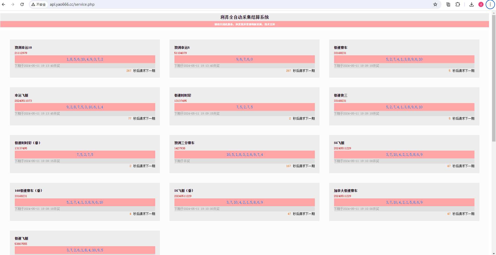Open the browser extensions puzzle icon
Screen dimensions: 496x255
tap(458, 4)
